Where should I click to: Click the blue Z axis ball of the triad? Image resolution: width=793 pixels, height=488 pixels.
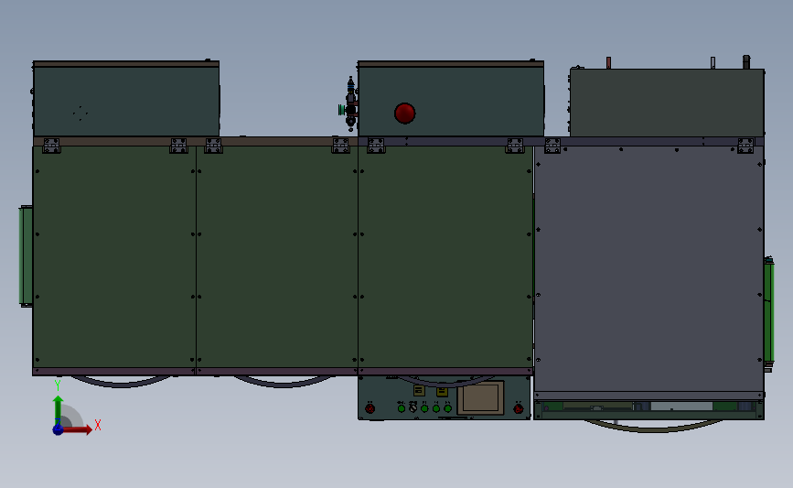(x=58, y=429)
